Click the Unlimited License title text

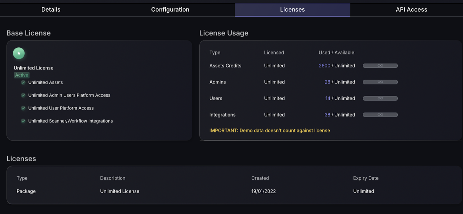tap(34, 68)
